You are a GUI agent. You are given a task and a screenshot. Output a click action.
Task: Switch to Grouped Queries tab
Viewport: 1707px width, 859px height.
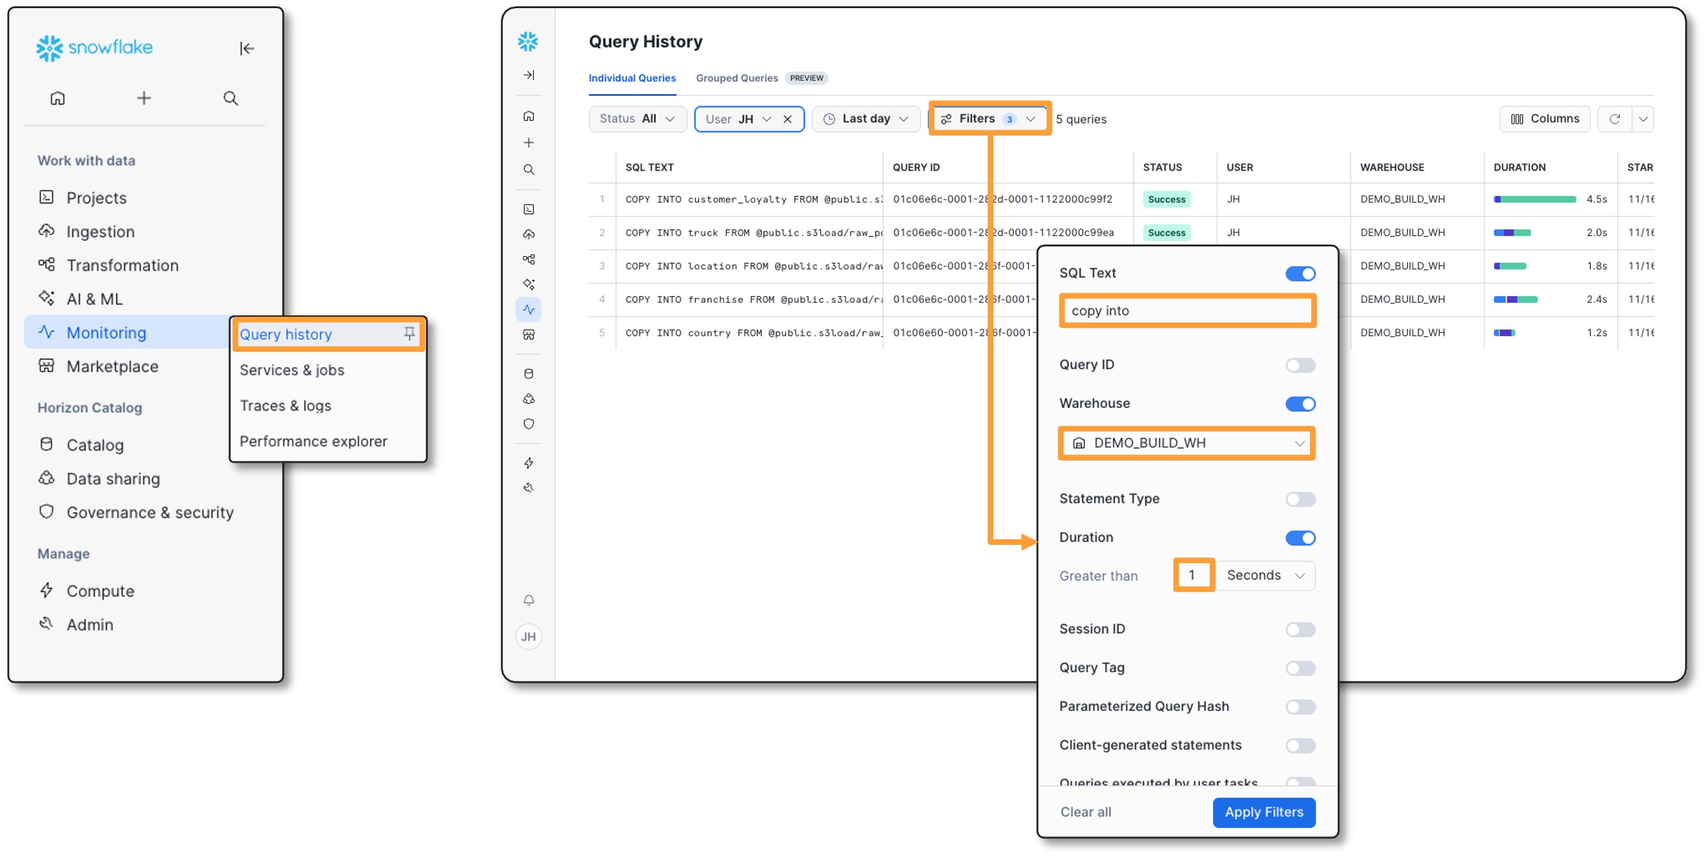pos(736,78)
